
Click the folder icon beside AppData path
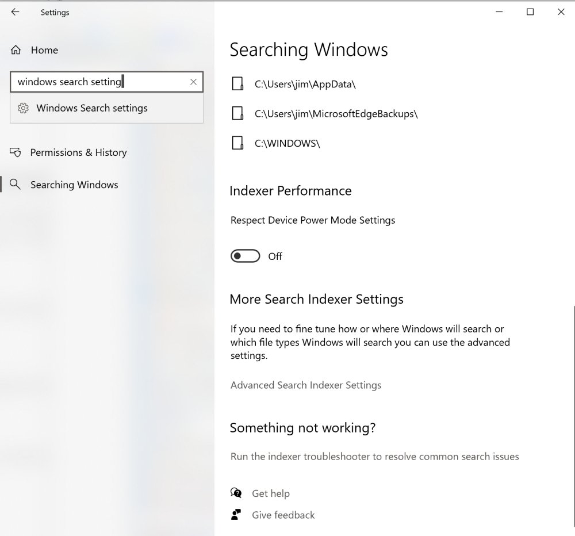(x=237, y=83)
